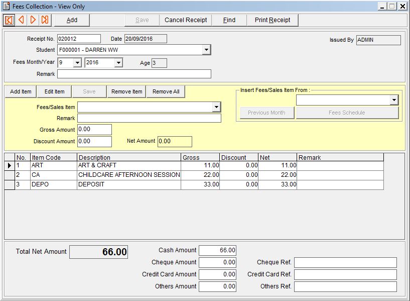Click the Item Code column header
The height and width of the screenshot is (301, 410).
(54, 158)
